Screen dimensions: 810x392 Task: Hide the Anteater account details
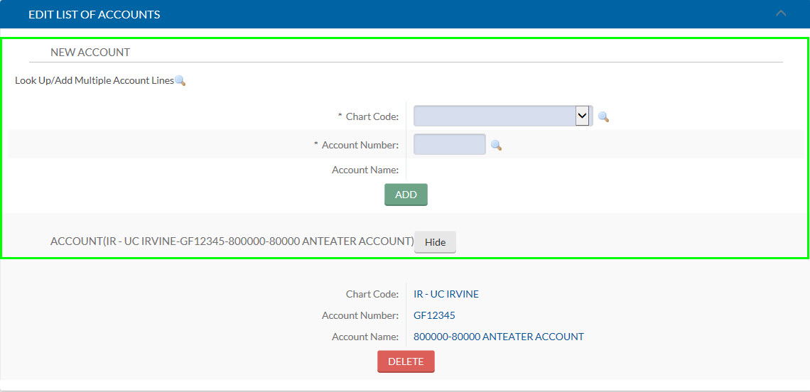click(x=435, y=242)
